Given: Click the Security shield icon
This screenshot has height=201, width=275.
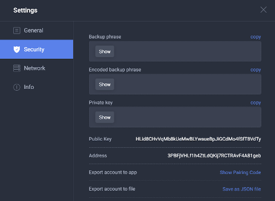Looking at the screenshot, I should [16, 49].
